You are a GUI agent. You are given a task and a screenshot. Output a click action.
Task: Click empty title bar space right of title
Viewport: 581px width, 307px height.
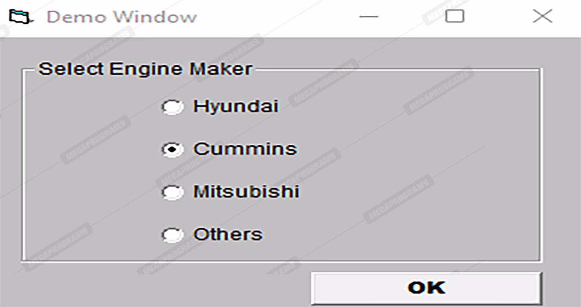pos(276,17)
